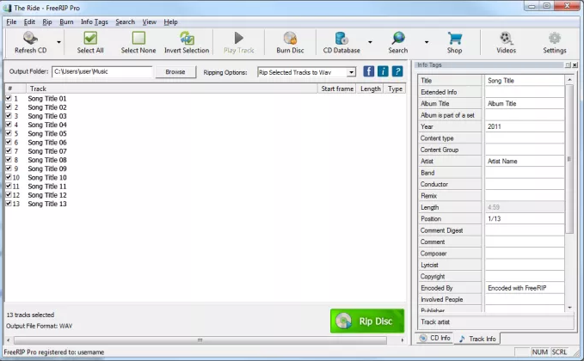
Task: Open the View menu
Action: [150, 22]
